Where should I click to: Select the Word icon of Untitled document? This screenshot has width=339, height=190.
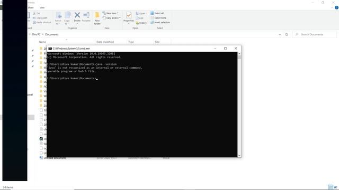pos(41,158)
